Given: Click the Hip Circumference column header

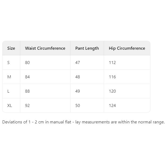Looking at the screenshot, I should pyautogui.click(x=127, y=48).
